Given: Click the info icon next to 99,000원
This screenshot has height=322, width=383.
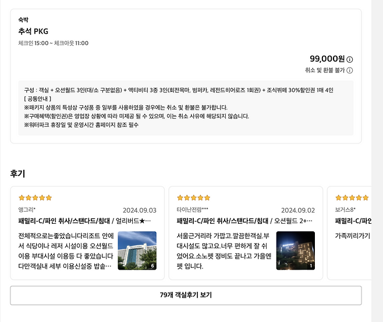Looking at the screenshot, I should coord(350,59).
